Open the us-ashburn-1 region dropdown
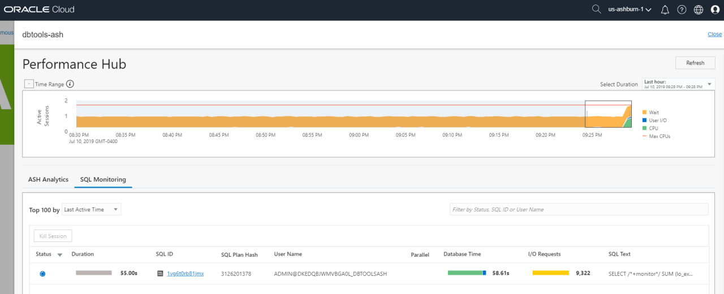Image resolution: width=724 pixels, height=294 pixels. [629, 10]
